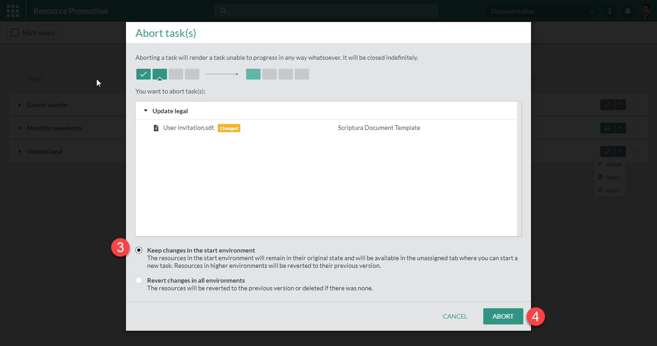Screen dimensions: 657x346
Task: Click the action icon on Monthly newsletter row
Action: [607, 128]
